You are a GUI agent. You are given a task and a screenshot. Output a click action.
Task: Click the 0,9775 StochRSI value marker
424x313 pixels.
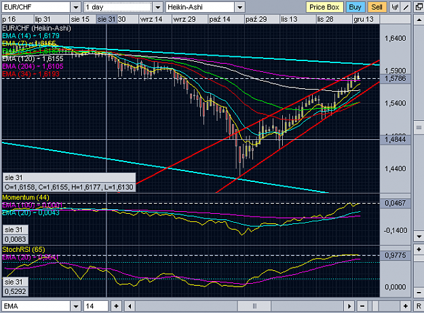[x=395, y=255]
